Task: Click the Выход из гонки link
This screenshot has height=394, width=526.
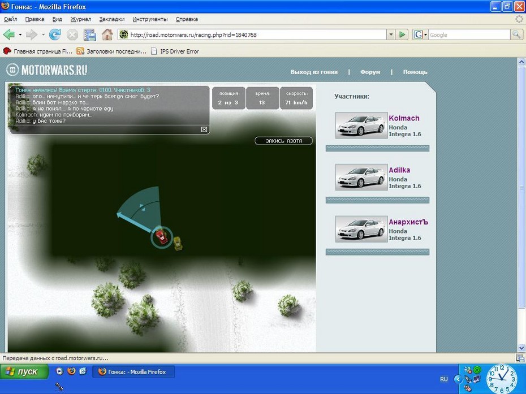Action: point(314,72)
